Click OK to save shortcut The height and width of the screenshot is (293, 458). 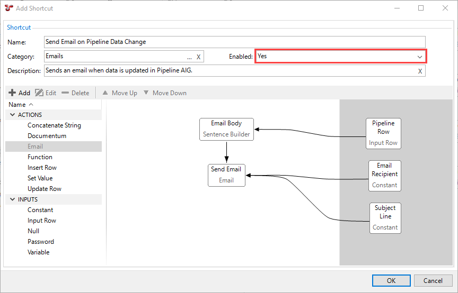391,280
